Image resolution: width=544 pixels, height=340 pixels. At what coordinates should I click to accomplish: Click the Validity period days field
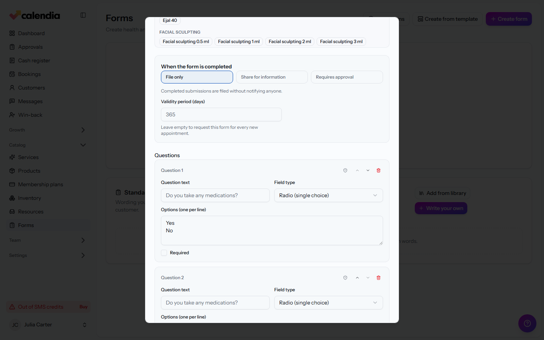(x=221, y=114)
